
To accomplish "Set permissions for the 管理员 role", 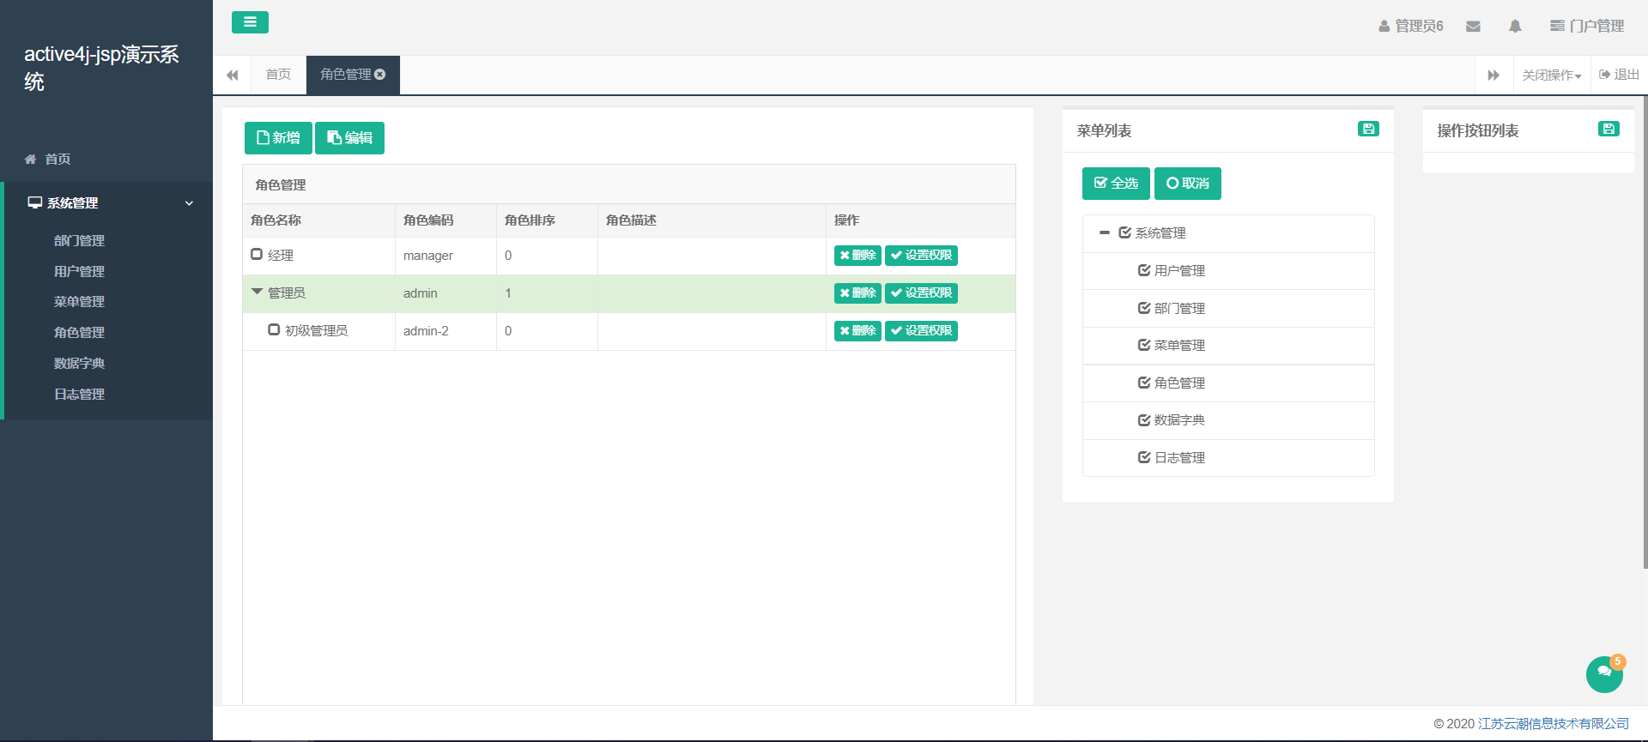I will coord(921,293).
